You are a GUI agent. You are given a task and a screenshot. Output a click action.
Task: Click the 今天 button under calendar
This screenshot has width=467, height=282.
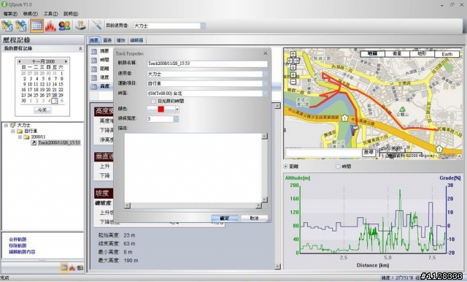point(42,110)
